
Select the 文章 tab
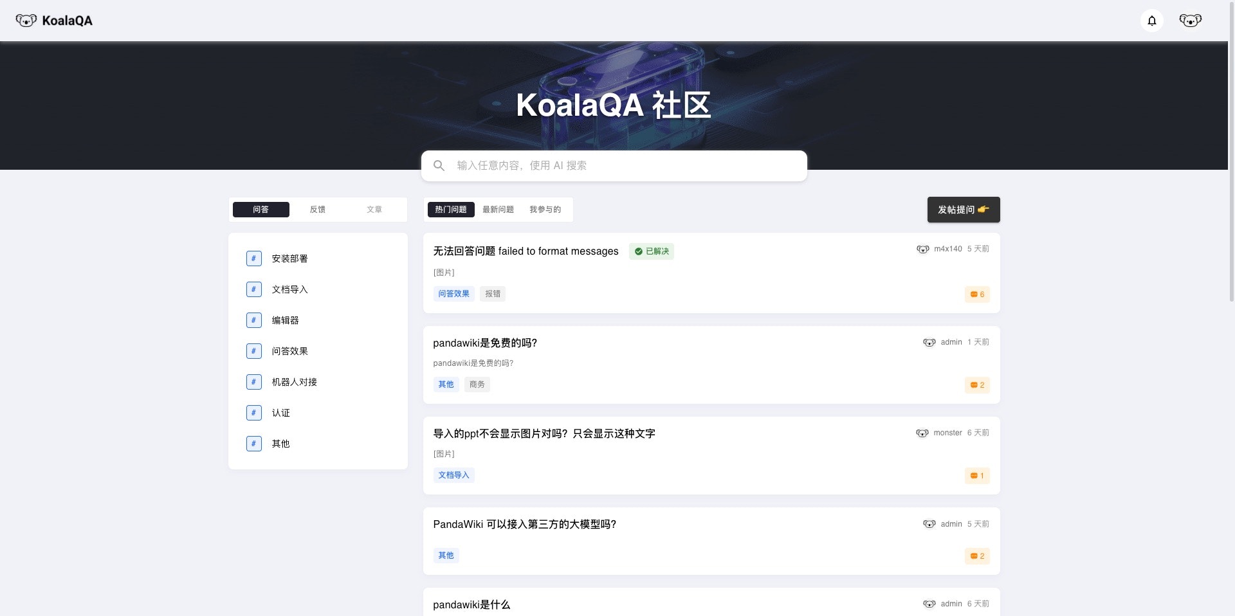coord(374,209)
